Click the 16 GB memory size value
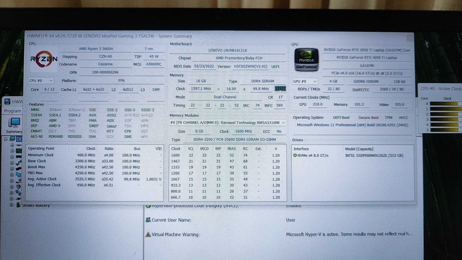Image resolution: width=462 pixels, height=260 pixels. click(x=201, y=81)
